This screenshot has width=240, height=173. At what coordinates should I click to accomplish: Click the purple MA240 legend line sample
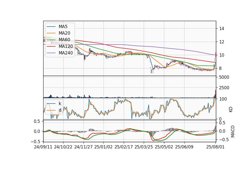51,53
